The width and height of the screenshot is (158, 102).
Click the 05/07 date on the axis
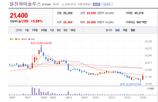pos(12,98)
